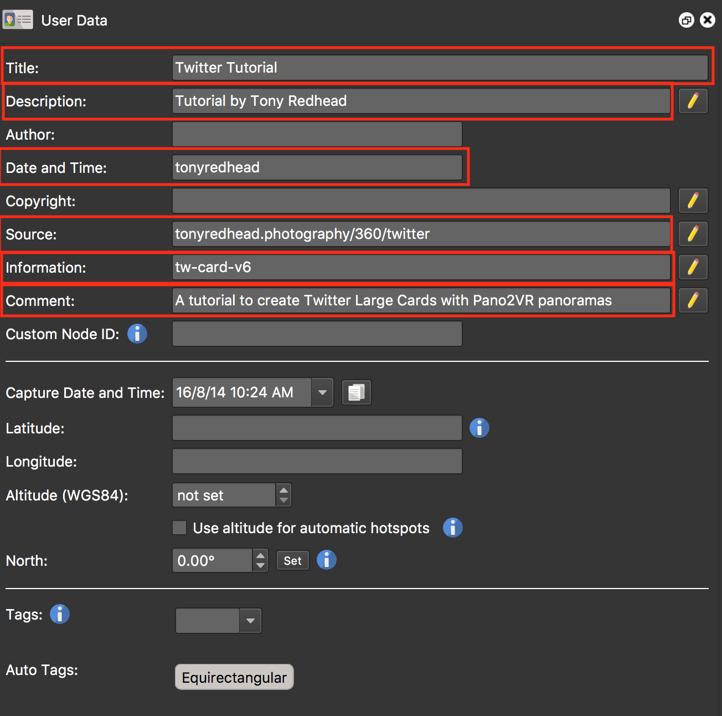Click the Set button for North
The height and width of the screenshot is (716, 722).
point(292,561)
